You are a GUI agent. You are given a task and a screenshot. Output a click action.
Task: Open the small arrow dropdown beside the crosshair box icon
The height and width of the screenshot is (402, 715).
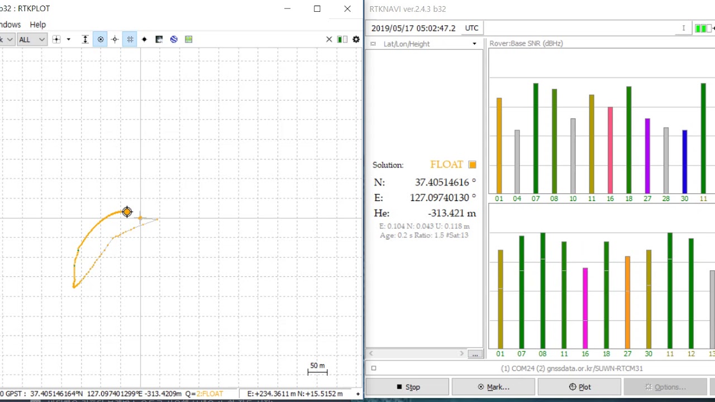tap(69, 39)
